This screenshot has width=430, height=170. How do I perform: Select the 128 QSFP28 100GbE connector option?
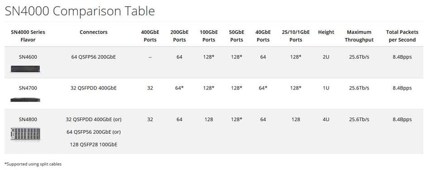[x=94, y=145]
